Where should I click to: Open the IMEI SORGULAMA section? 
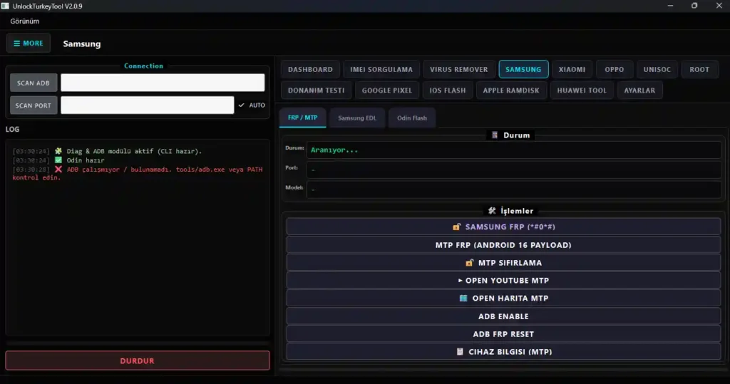coord(381,69)
